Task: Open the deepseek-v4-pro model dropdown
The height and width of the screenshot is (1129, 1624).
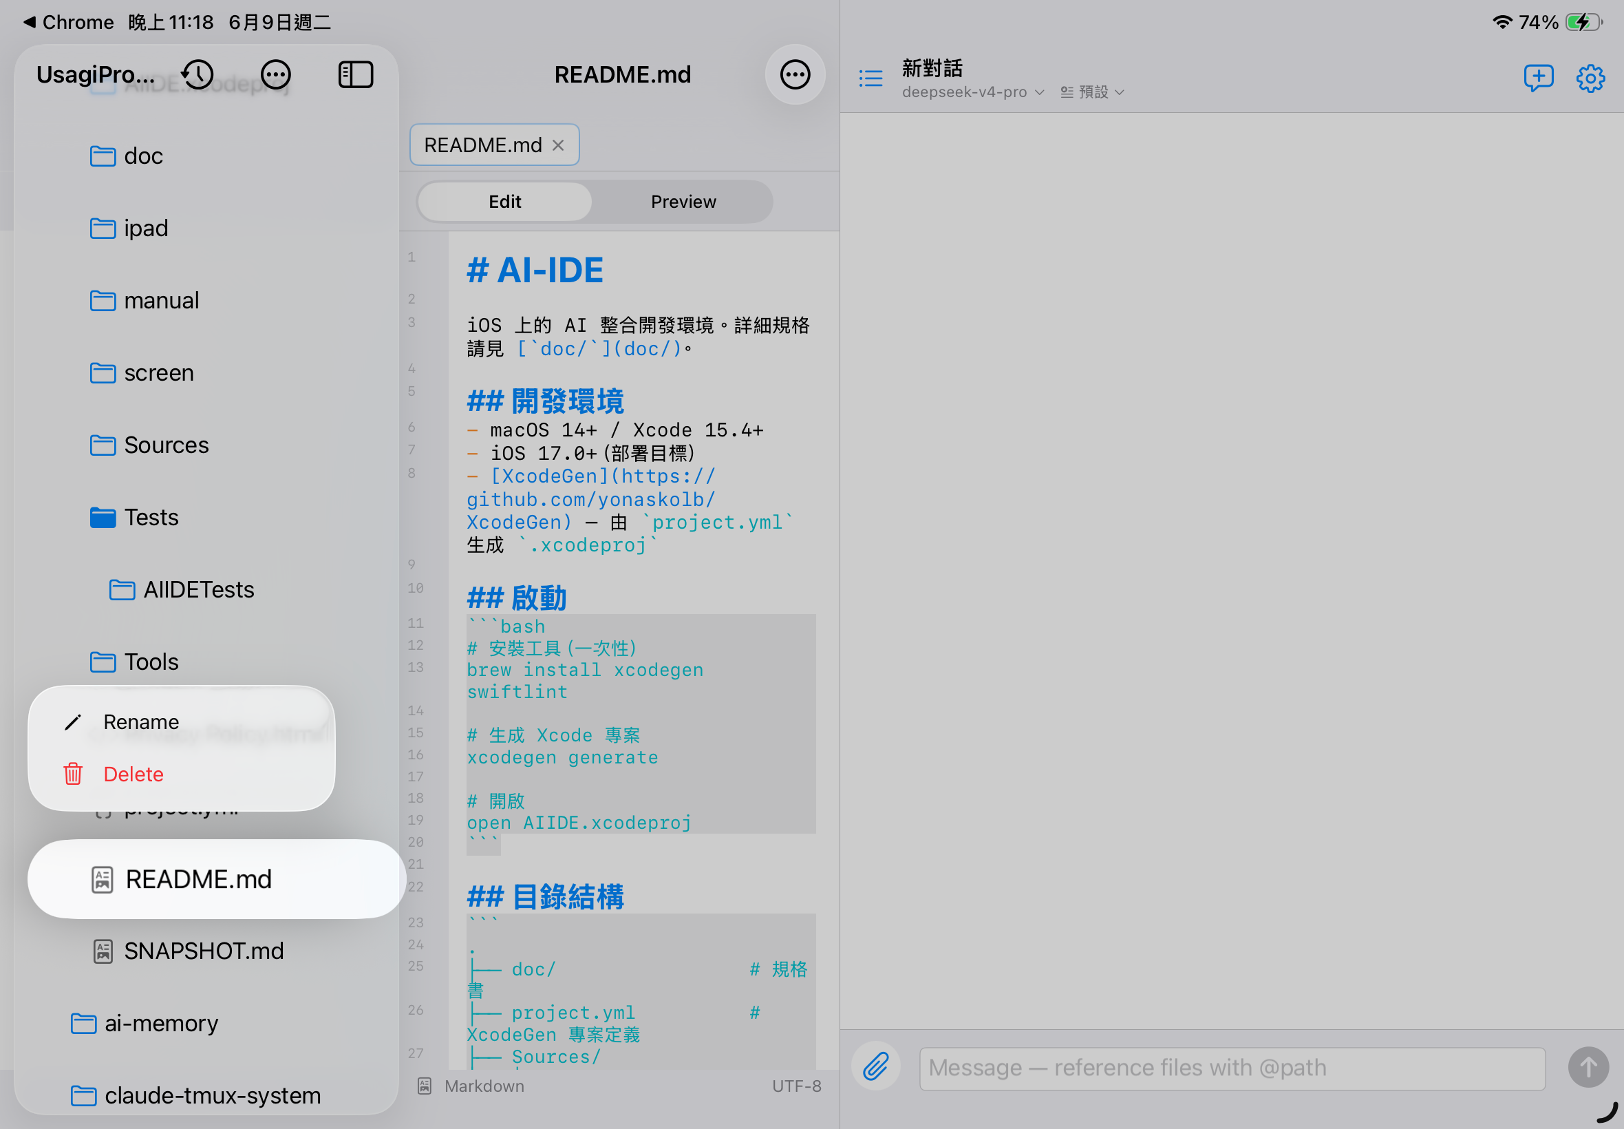Action: (x=973, y=92)
